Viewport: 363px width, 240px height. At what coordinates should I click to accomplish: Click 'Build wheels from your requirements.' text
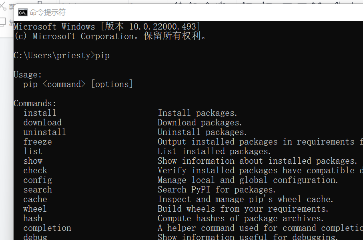coord(243,209)
